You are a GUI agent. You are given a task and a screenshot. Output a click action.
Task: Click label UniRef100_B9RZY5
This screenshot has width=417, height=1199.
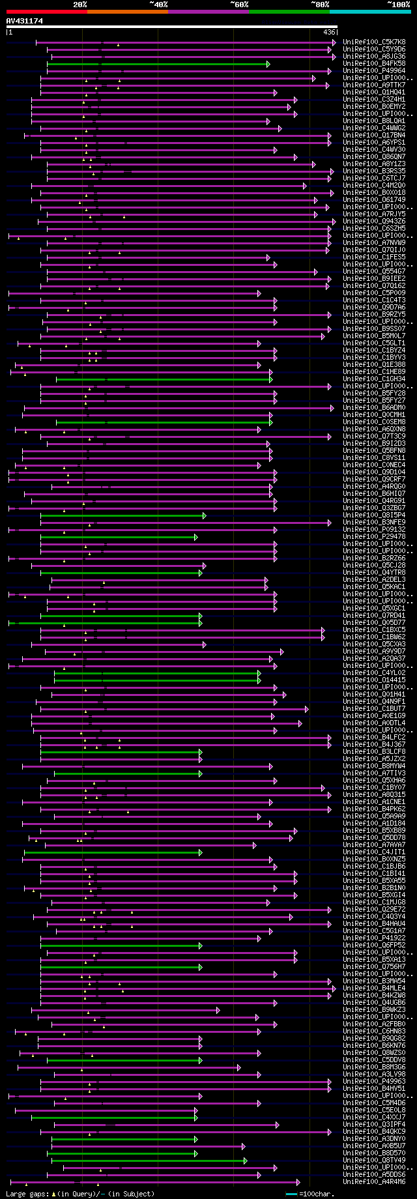click(x=374, y=314)
